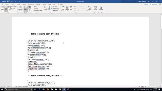Open the Home tab
Image resolution: width=162 pixels, height=91 pixels.
[8, 4]
